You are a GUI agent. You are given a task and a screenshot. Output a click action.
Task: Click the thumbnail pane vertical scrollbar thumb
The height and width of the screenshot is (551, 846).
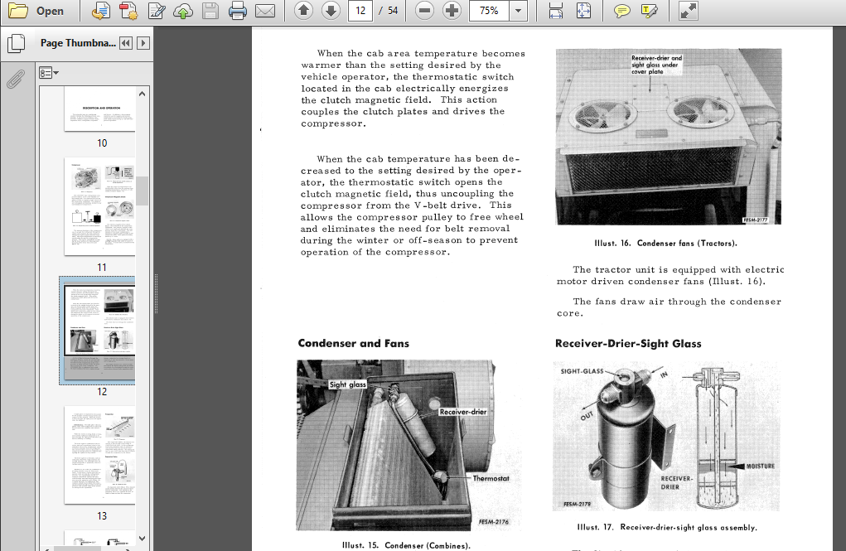pos(142,191)
